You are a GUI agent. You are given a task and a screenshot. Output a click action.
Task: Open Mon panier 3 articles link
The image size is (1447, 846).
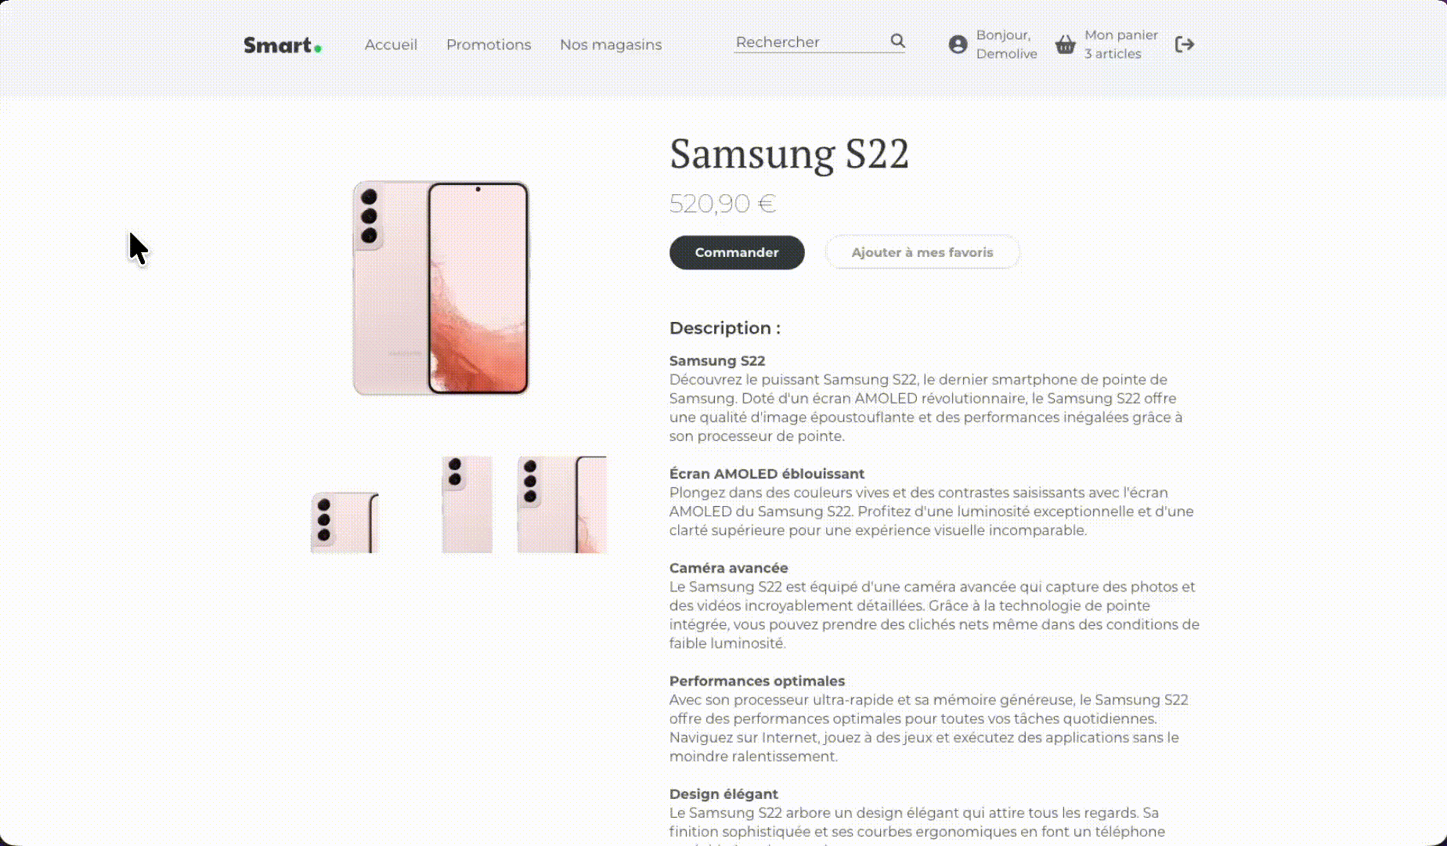(1120, 45)
